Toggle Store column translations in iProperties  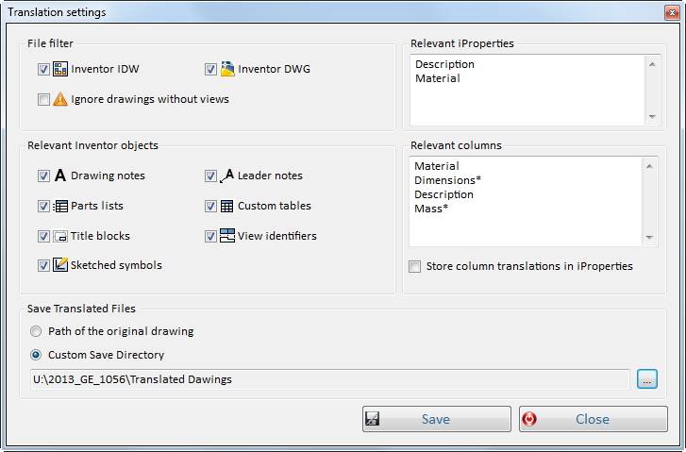point(415,267)
